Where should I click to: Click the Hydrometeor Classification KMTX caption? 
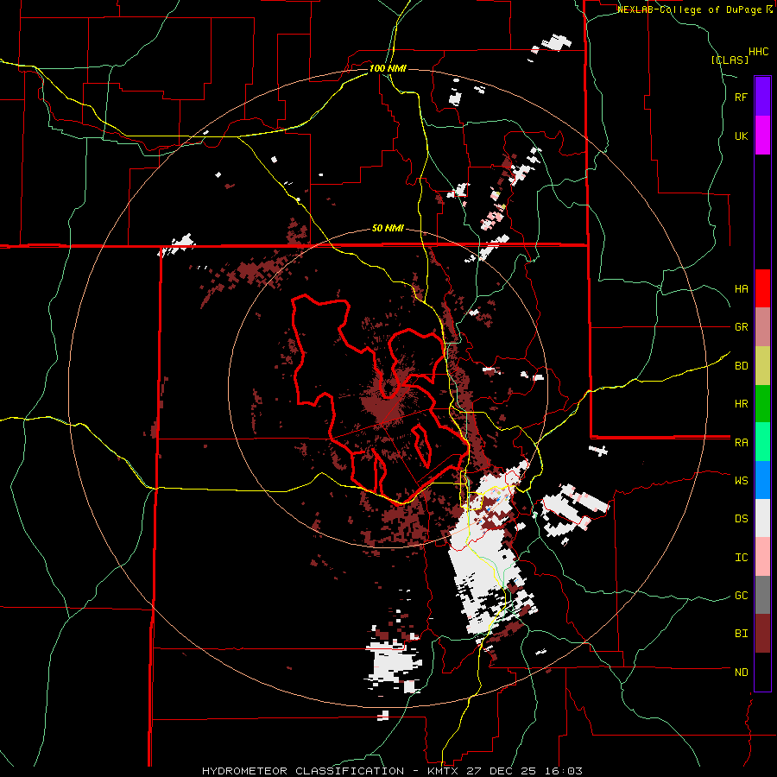(x=392, y=771)
